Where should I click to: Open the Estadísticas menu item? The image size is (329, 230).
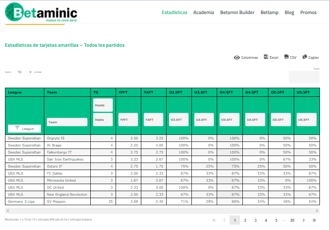pos(174,12)
